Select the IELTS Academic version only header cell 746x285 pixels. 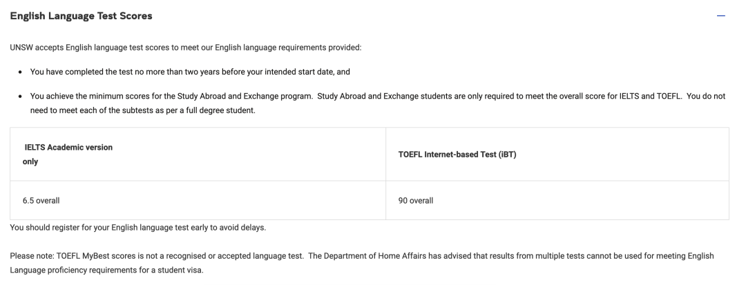point(198,155)
